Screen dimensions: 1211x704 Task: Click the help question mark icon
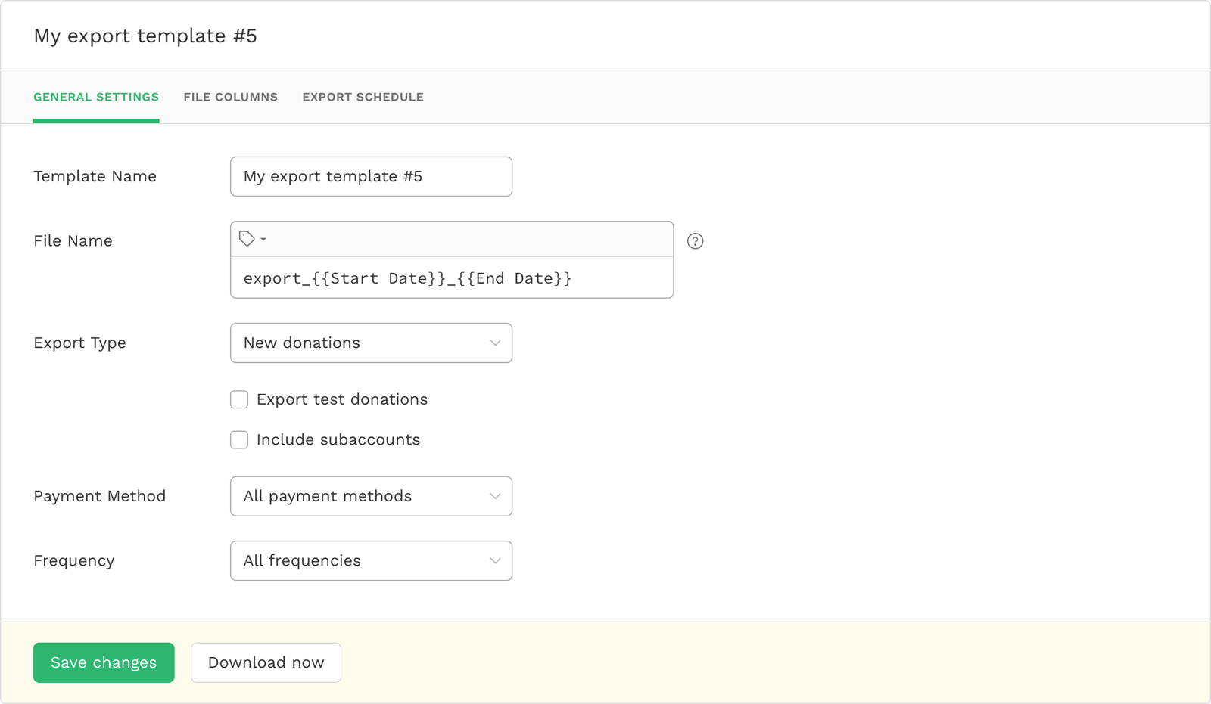coord(695,241)
